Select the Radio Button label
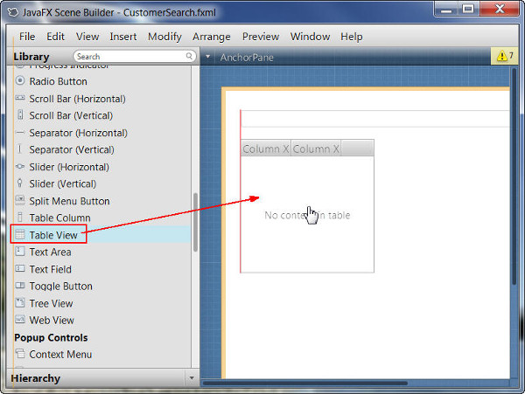Viewport: 525px width, 394px height. [59, 81]
